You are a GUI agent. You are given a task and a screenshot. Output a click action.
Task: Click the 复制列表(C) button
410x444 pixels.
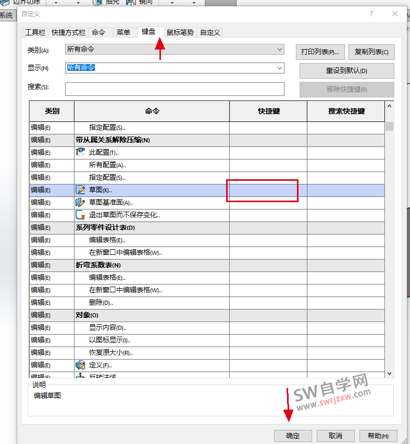click(371, 52)
